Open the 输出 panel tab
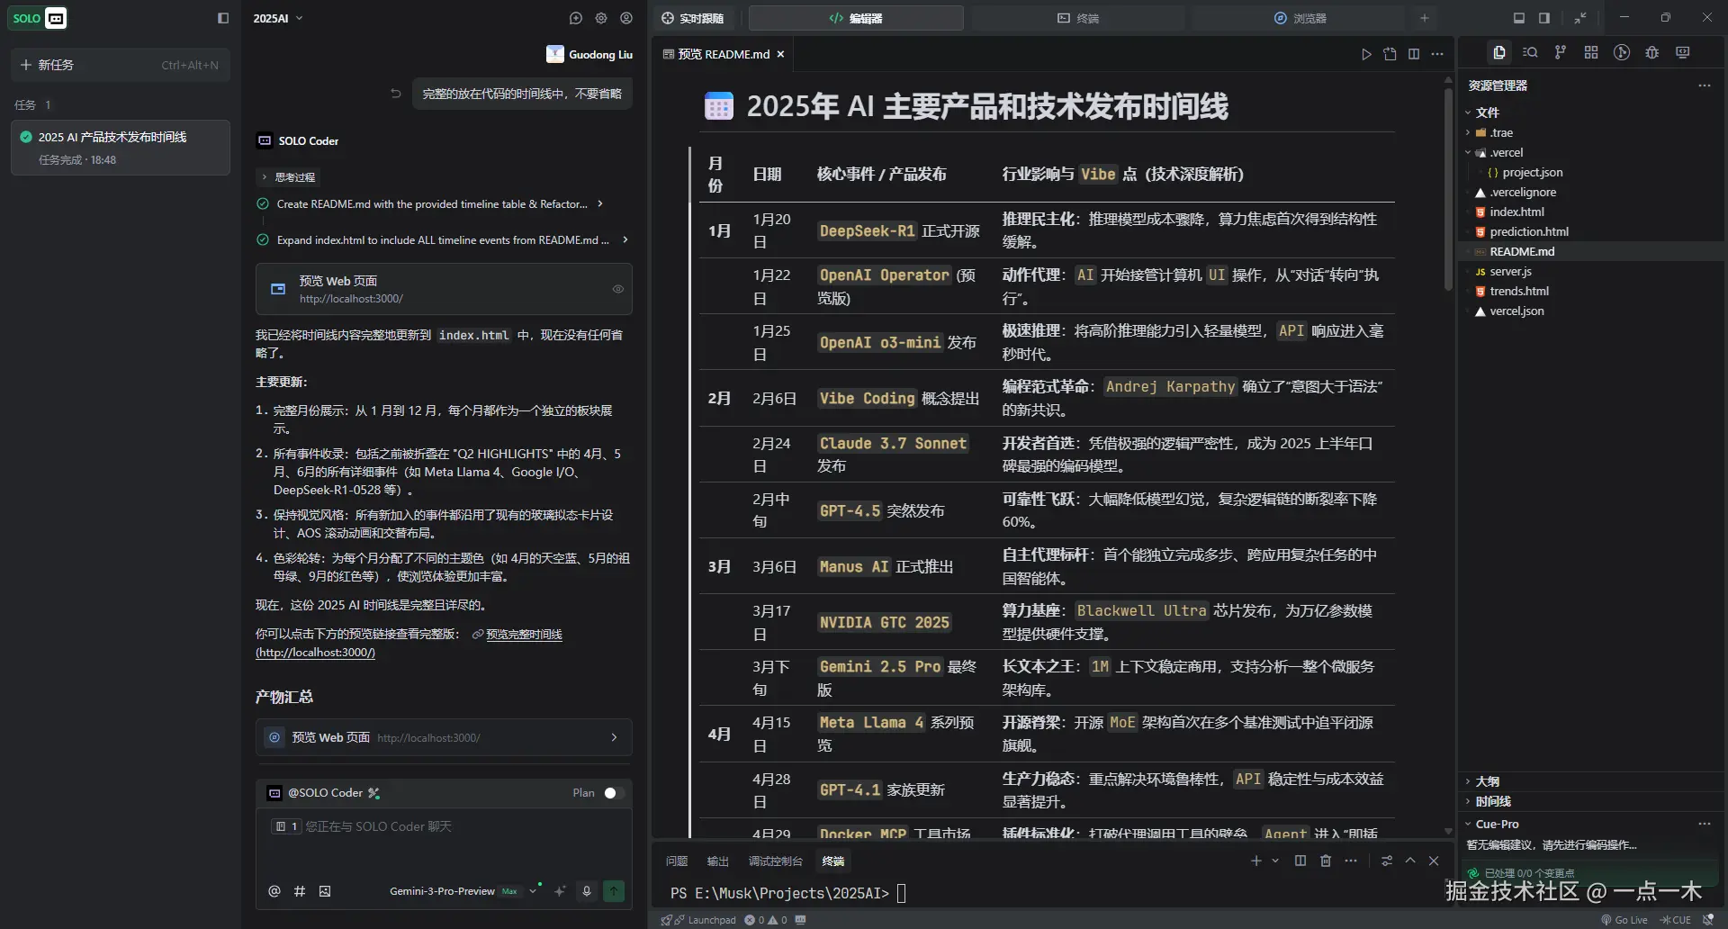The image size is (1728, 929). [718, 861]
